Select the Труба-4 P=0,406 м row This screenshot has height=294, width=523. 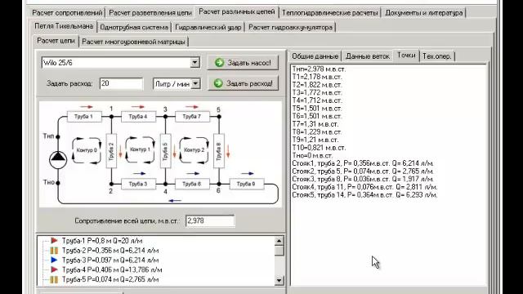coord(112,269)
